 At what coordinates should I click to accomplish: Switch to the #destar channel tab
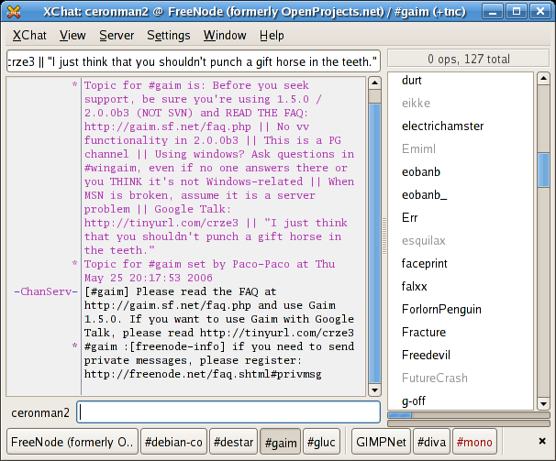pos(233,442)
